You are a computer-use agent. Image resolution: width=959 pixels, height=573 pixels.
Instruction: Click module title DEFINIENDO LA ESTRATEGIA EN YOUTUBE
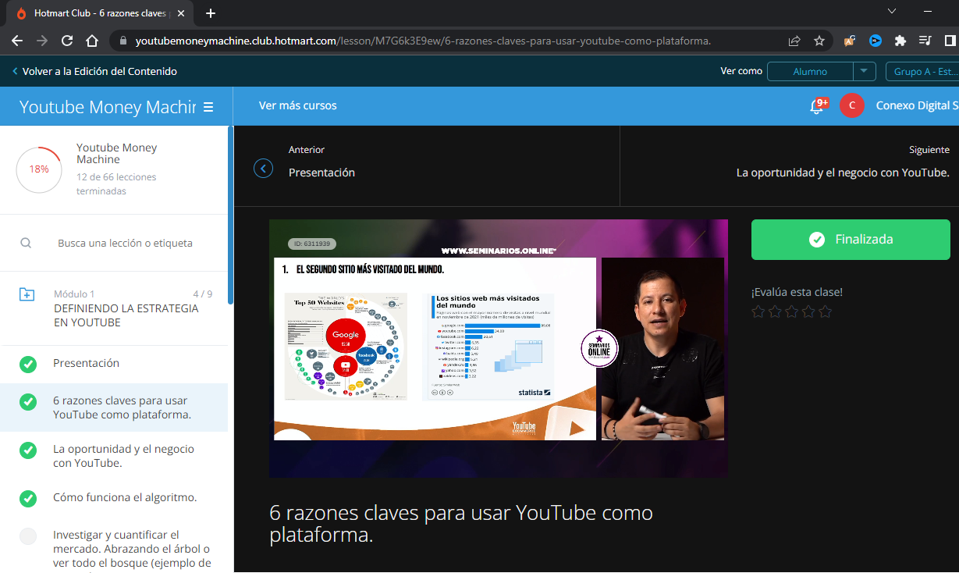(x=126, y=315)
